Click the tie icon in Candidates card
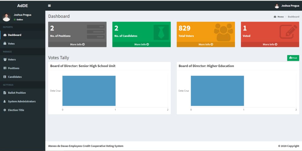This screenshot has height=151, width=302. click(x=161, y=33)
